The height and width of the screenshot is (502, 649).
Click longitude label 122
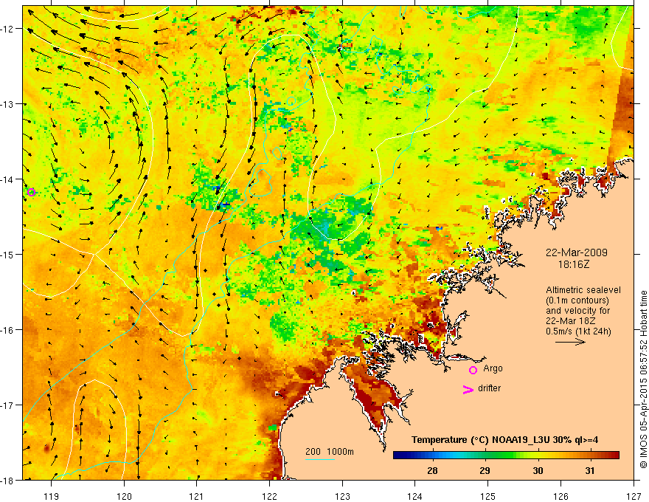(x=269, y=496)
